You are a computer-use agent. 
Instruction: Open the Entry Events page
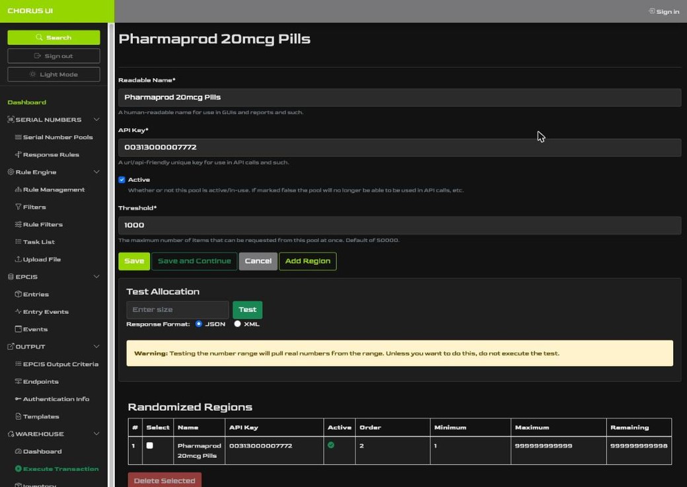point(46,312)
